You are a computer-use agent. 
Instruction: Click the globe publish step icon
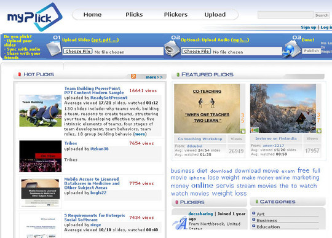(x=291, y=49)
